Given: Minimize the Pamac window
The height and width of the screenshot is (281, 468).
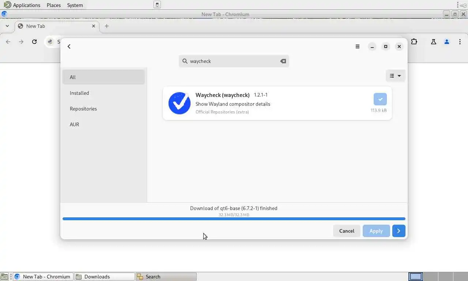Looking at the screenshot, I should (372, 46).
